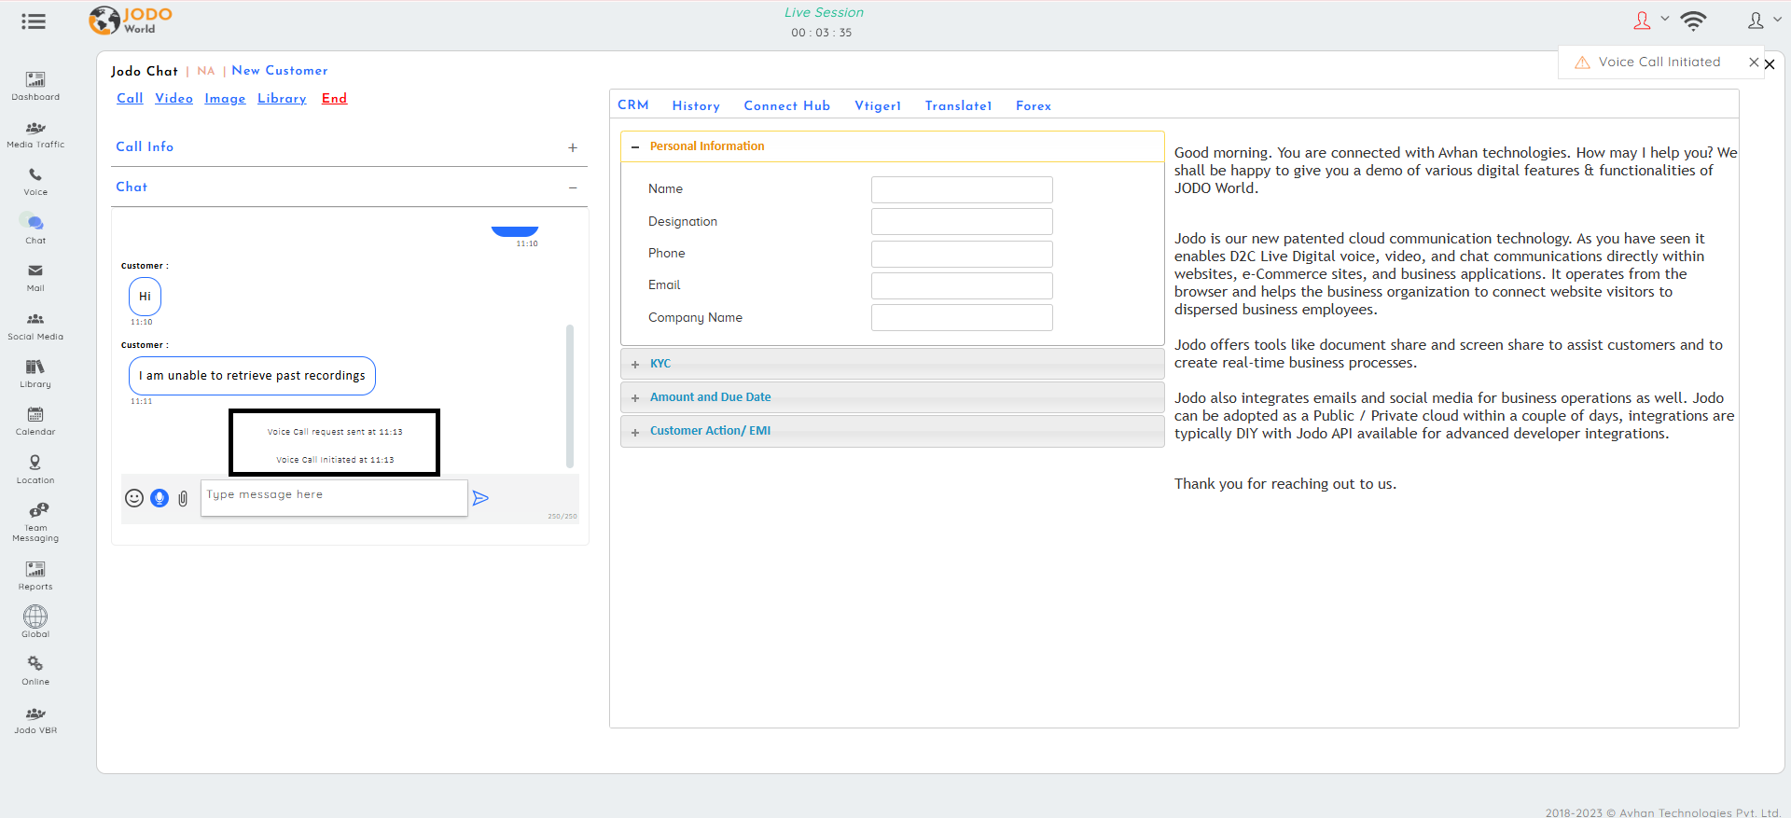Click the NA label beside Jodo Chat
Viewport: 1791px width, 818px height.
tap(206, 71)
